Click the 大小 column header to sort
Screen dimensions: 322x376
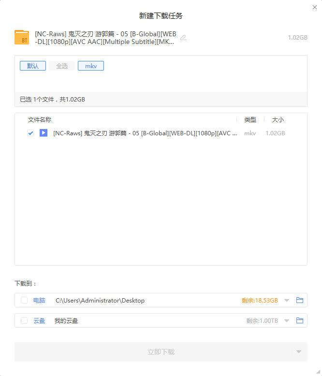point(278,120)
